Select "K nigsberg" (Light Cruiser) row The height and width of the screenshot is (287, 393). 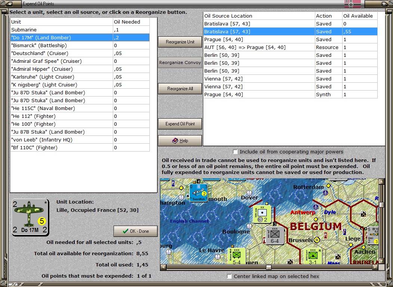click(x=80, y=85)
